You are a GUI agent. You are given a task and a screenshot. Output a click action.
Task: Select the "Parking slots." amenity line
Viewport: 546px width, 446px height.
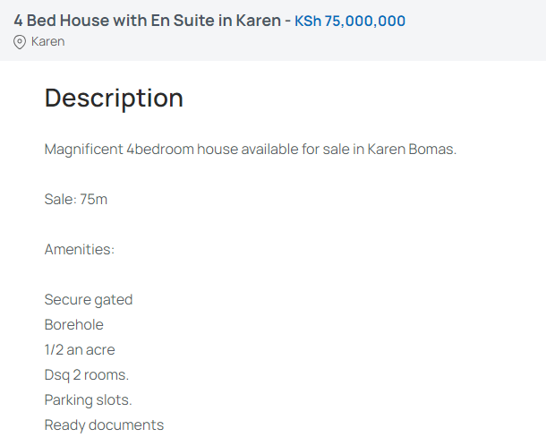[88, 399]
